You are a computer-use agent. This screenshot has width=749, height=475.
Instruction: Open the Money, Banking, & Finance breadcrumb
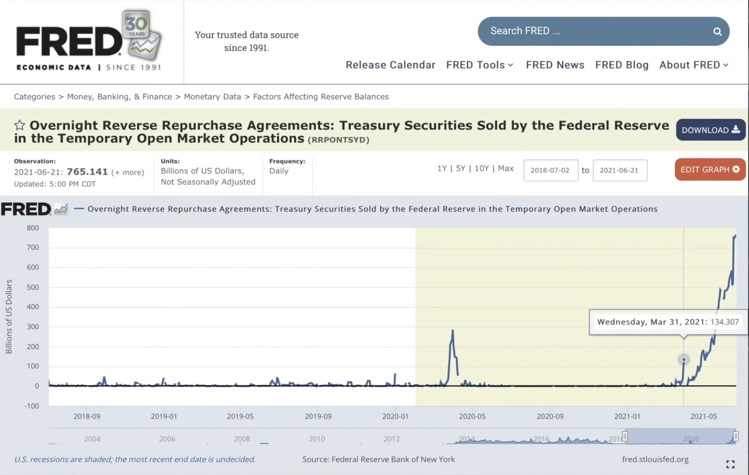tap(120, 97)
